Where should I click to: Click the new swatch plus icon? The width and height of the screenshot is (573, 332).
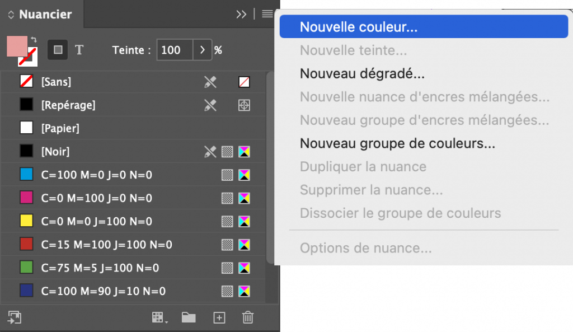click(219, 318)
